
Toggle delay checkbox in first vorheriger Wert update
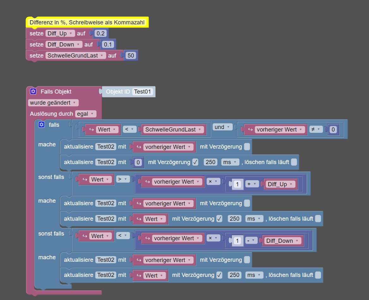[x=247, y=147]
